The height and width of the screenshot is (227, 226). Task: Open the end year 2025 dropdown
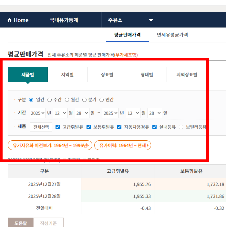click(110, 113)
